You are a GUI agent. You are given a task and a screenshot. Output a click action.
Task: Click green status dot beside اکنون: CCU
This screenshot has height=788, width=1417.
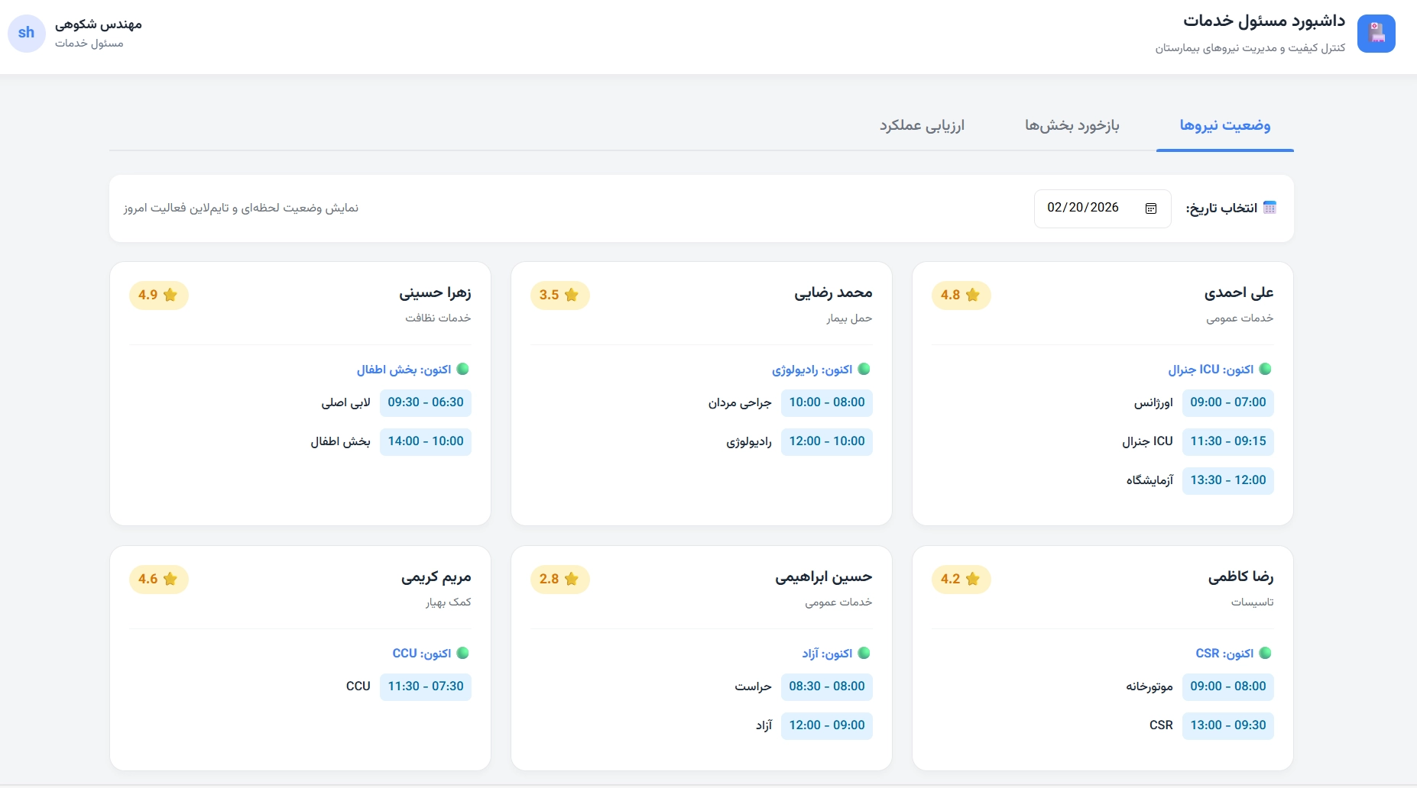(x=462, y=654)
